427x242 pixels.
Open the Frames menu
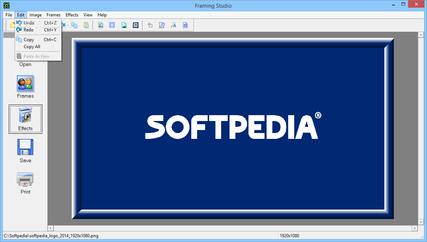(53, 15)
